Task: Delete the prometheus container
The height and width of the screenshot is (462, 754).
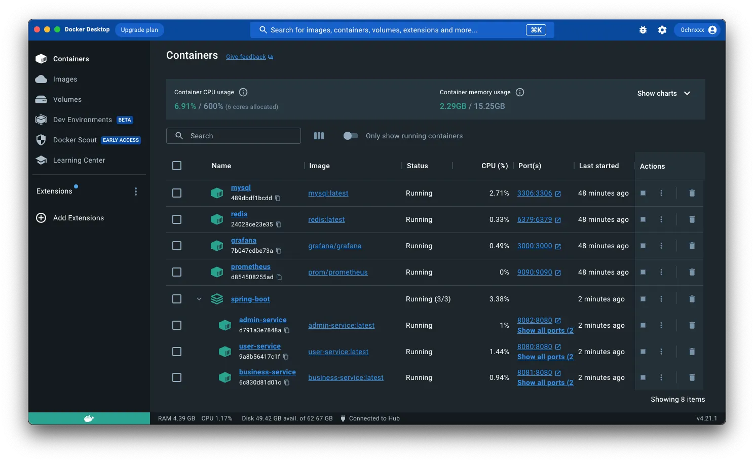Action: 692,272
